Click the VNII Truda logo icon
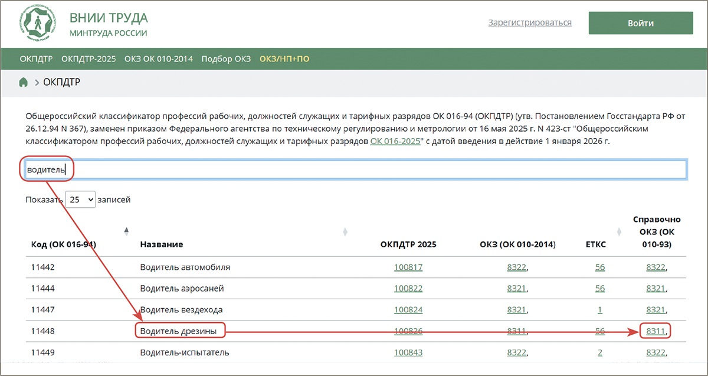708x376 pixels. pyautogui.click(x=37, y=23)
